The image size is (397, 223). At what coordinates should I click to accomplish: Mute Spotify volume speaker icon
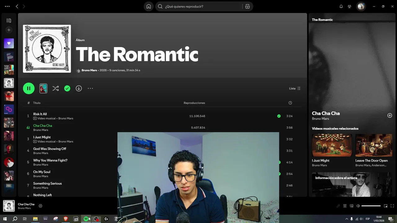pos(358,206)
